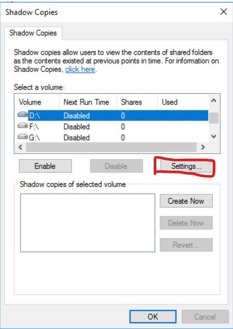
Task: Click the volume list horizontal scrollbar thumb
Action: pyautogui.click(x=111, y=147)
